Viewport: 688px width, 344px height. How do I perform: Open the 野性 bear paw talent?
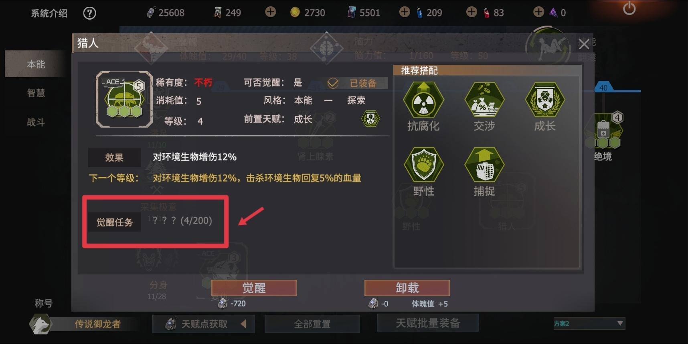coord(423,165)
